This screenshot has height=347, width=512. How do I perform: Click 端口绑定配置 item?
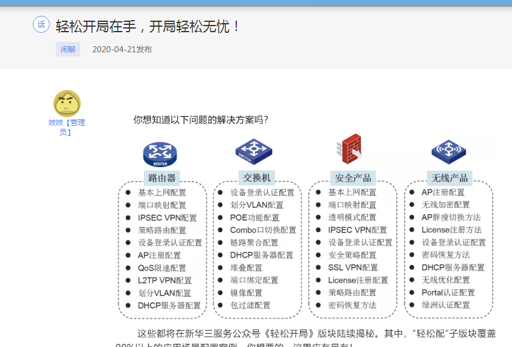254,280
